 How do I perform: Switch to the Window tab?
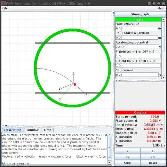(32, 130)
